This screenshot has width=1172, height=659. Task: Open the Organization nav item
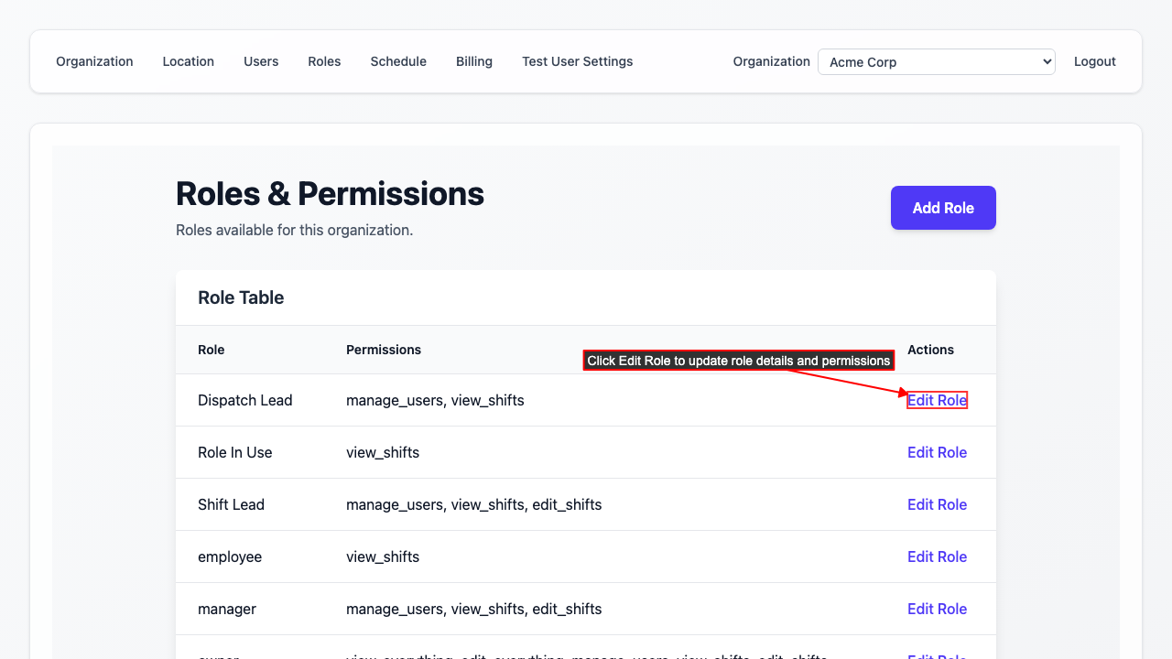coord(94,61)
